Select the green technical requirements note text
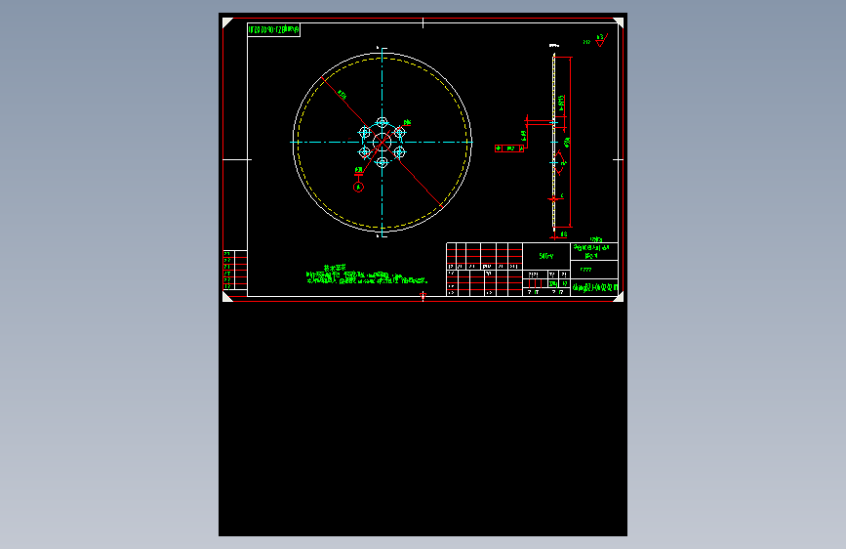 click(366, 275)
